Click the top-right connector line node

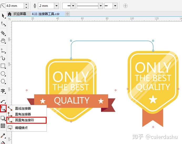coord(153,41)
